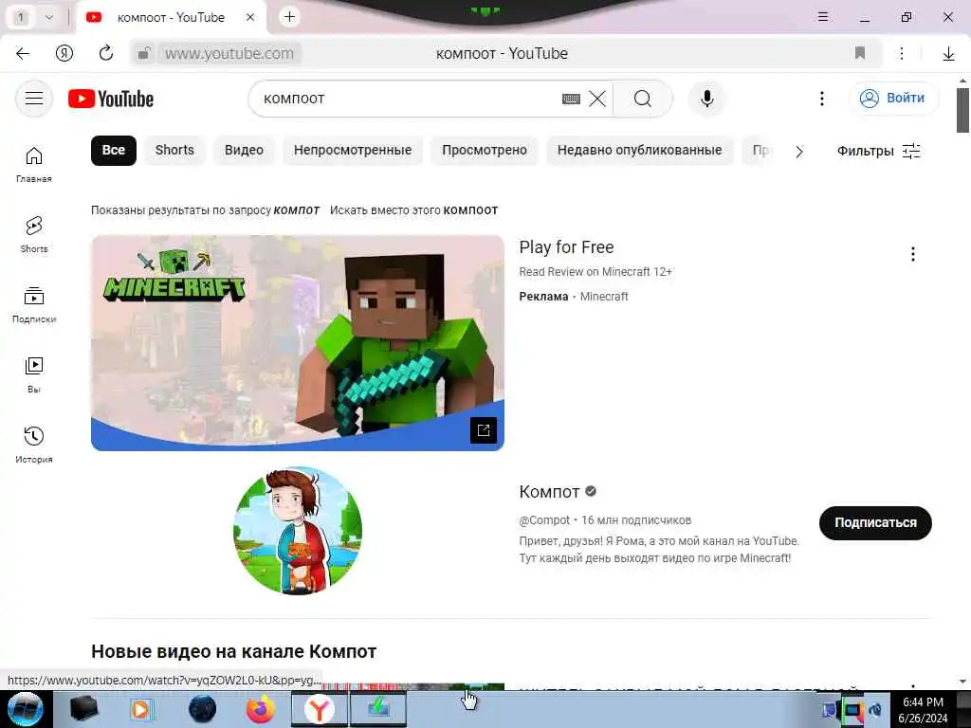Select the Все filter chip
Viewport: 971px width, 728px height.
click(x=114, y=151)
